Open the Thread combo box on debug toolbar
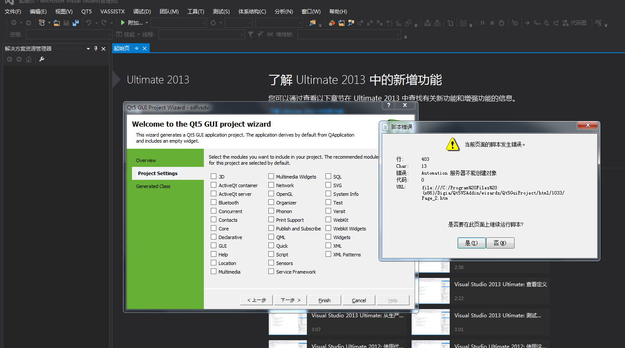This screenshot has width=625, height=348. pyautogui.click(x=202, y=34)
